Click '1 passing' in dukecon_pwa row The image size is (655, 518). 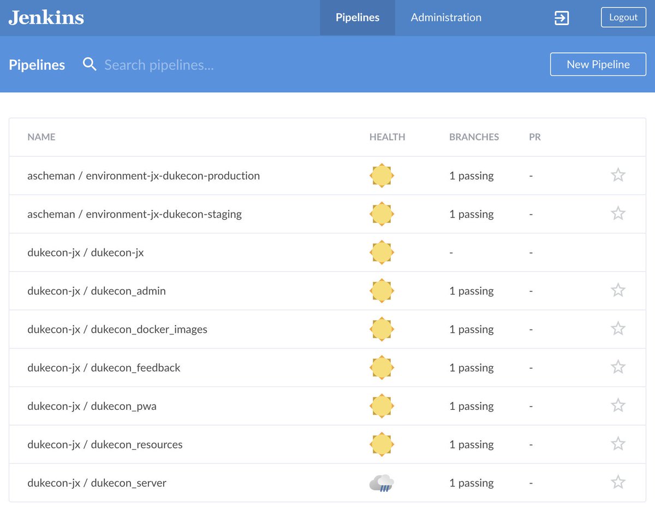coord(472,406)
